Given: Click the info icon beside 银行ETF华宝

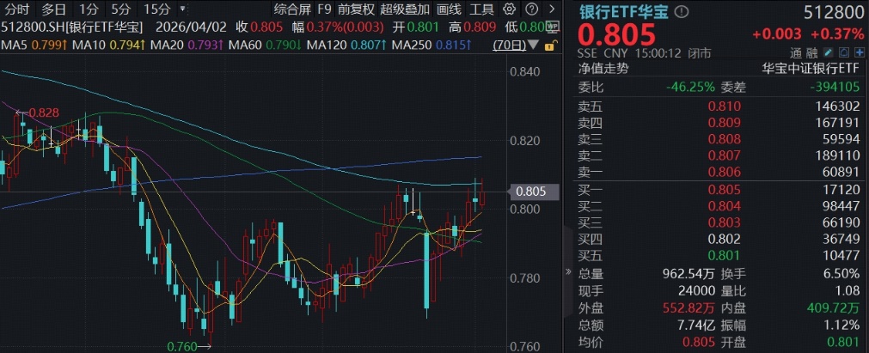Looking at the screenshot, I should tap(682, 12).
